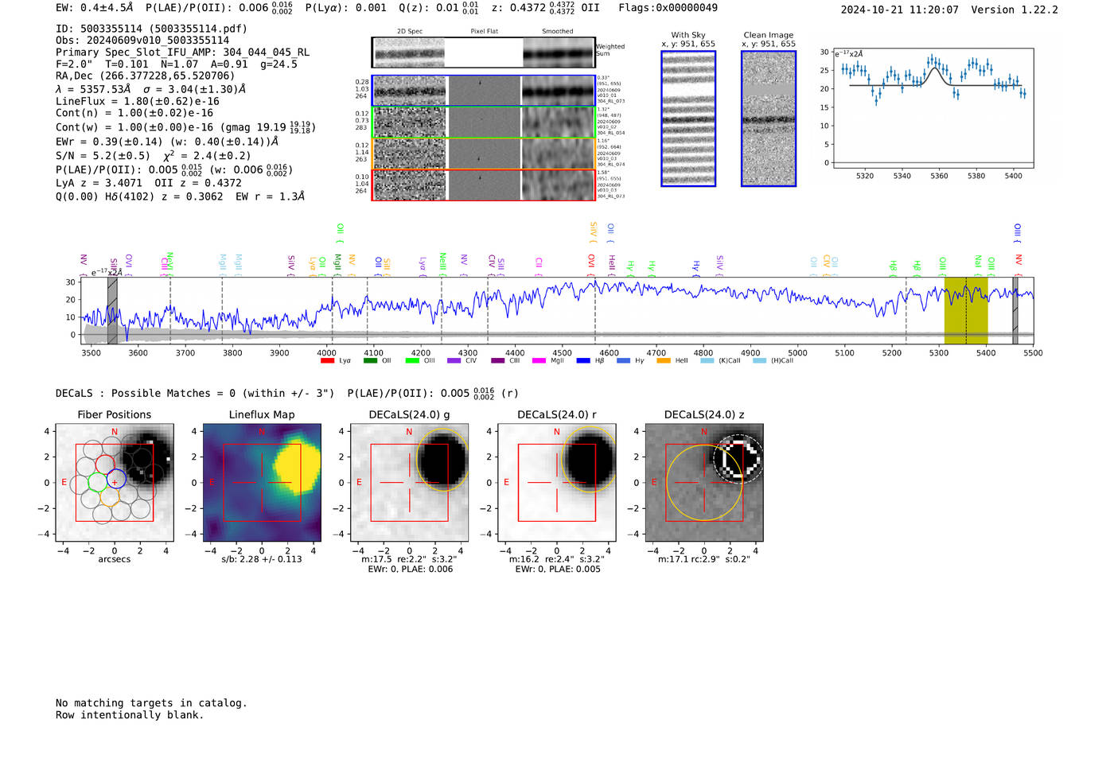Click the (K)CaII light blue legend swatch
This screenshot has width=1114, height=758.
(x=707, y=361)
